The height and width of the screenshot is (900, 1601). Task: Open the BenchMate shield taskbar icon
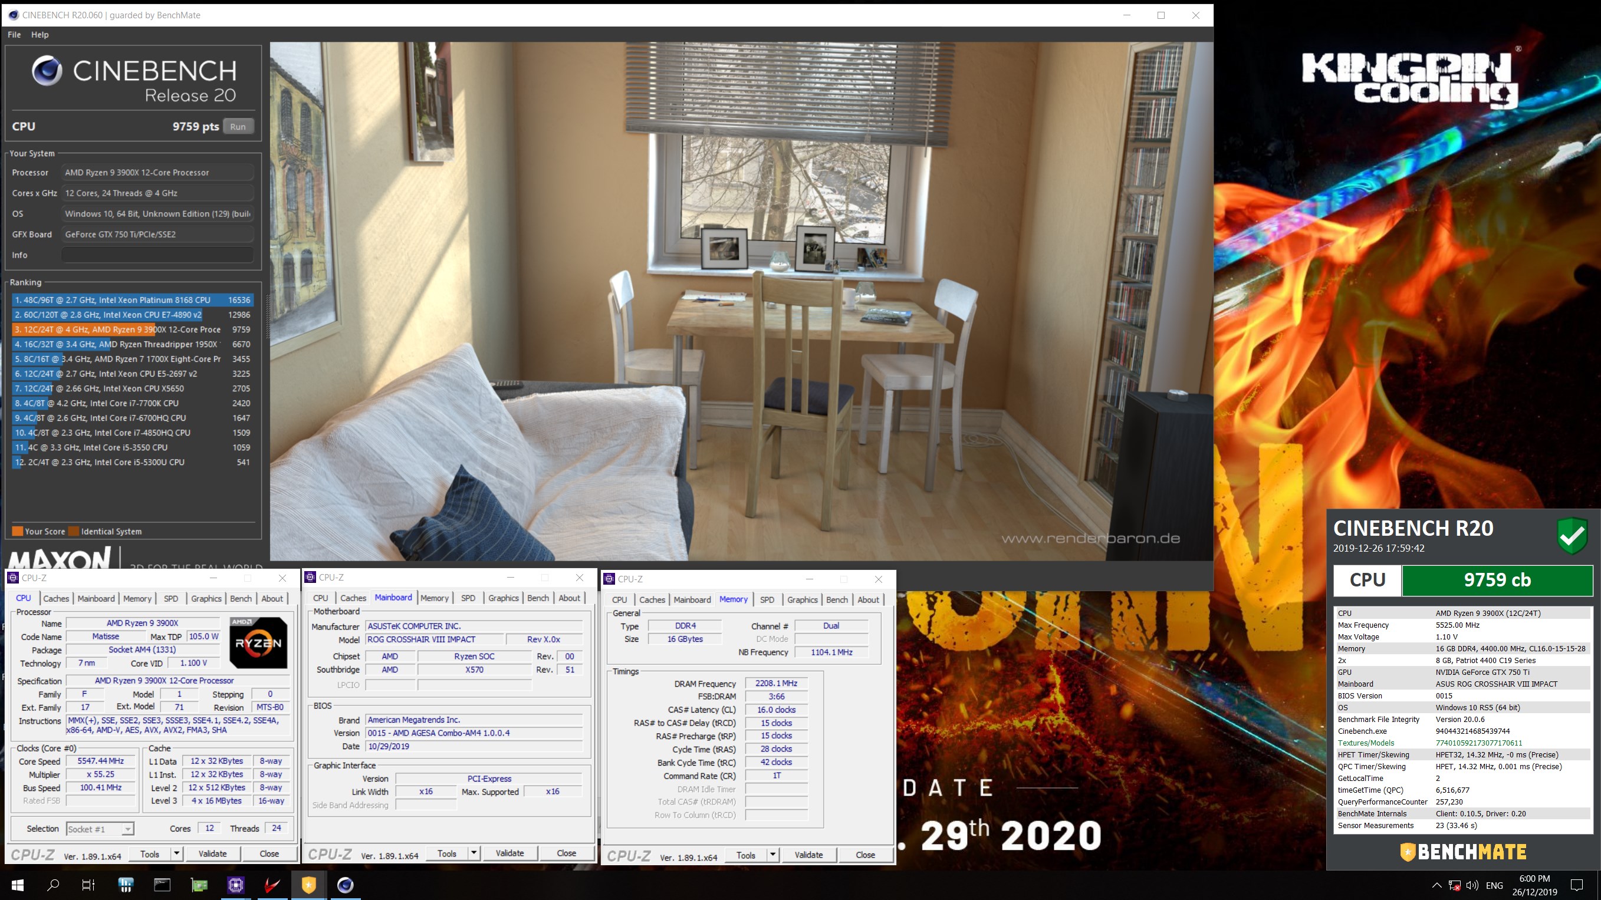(x=308, y=885)
